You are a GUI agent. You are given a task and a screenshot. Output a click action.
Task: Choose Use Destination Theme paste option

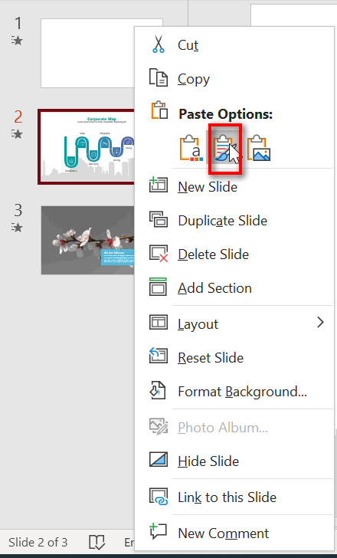click(192, 148)
